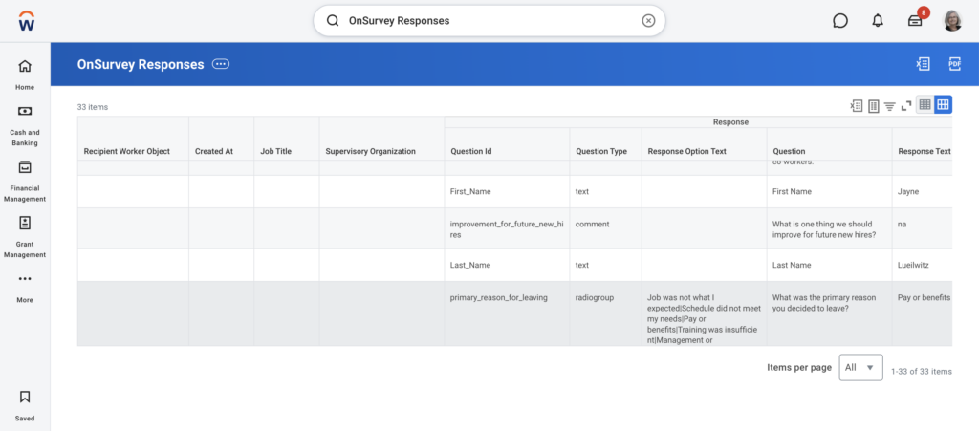This screenshot has width=979, height=431.
Task: Expand table to fullscreen view
Action: [x=905, y=105]
